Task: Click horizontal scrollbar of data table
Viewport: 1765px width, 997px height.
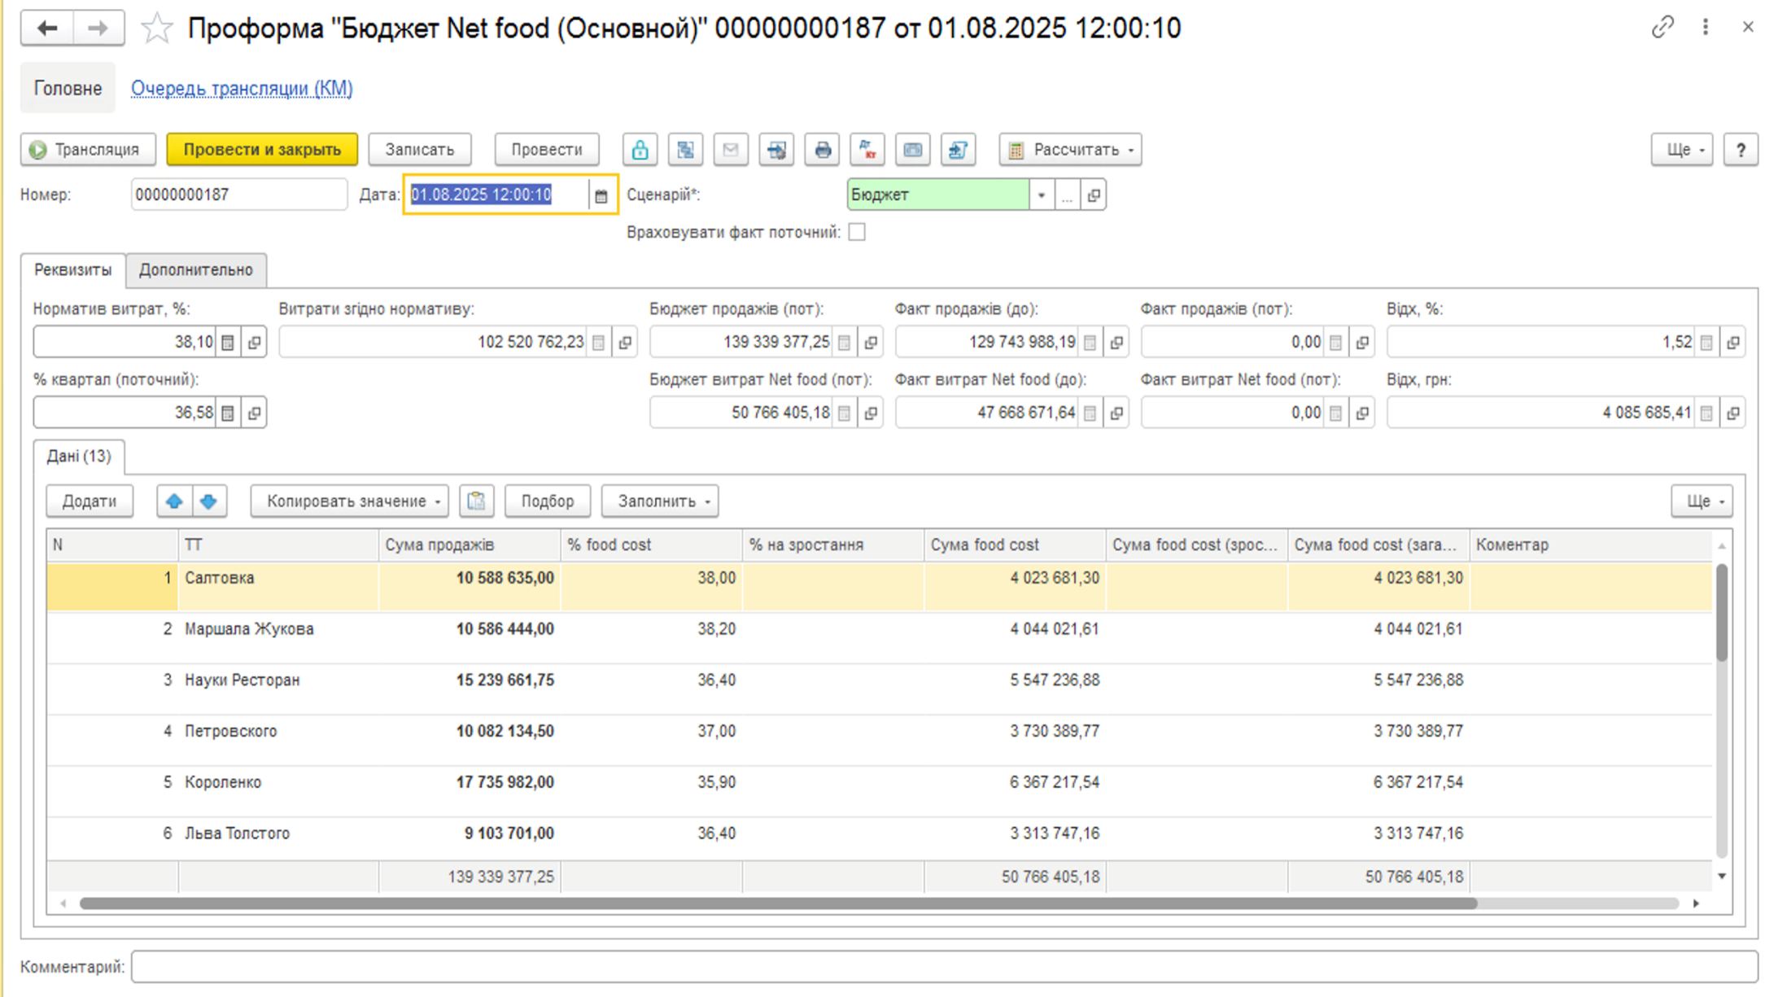Action: pyautogui.click(x=777, y=903)
